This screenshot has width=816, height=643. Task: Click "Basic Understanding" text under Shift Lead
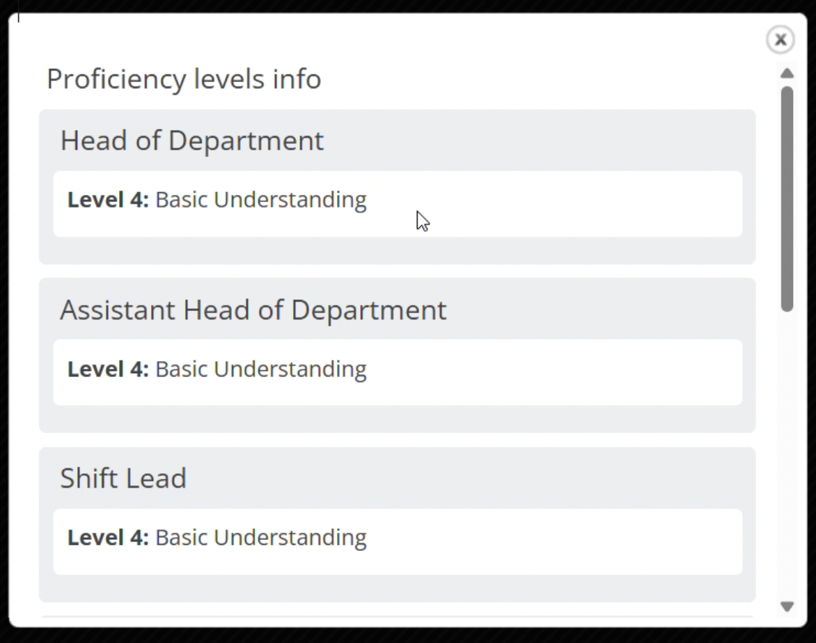point(261,538)
